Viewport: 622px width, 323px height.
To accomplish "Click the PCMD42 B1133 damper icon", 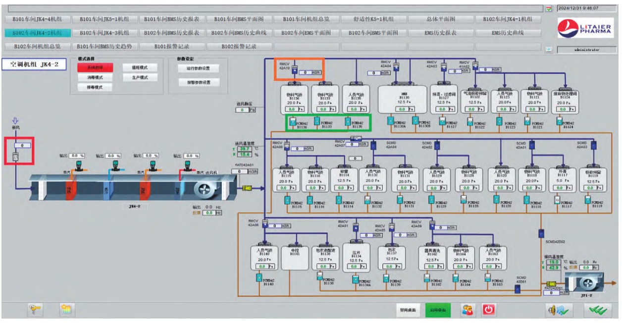I will point(317,120).
